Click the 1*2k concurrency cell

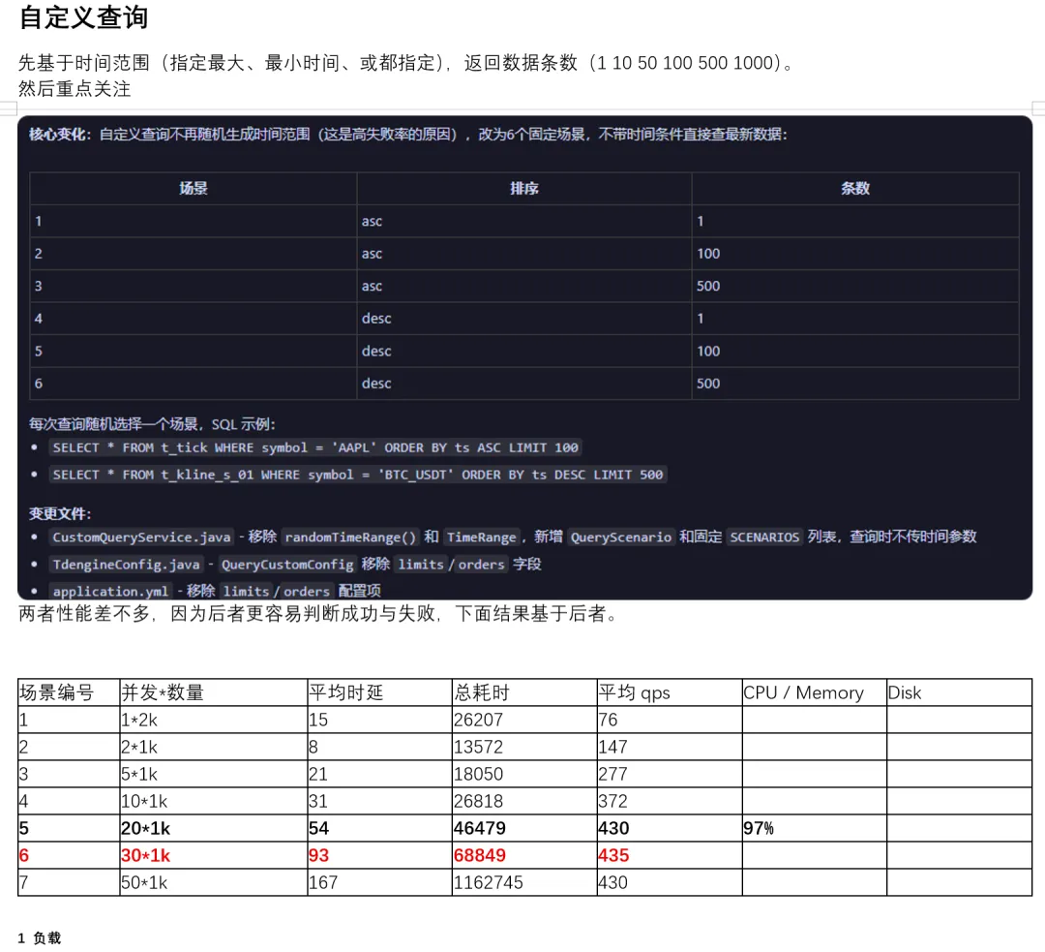pos(213,720)
